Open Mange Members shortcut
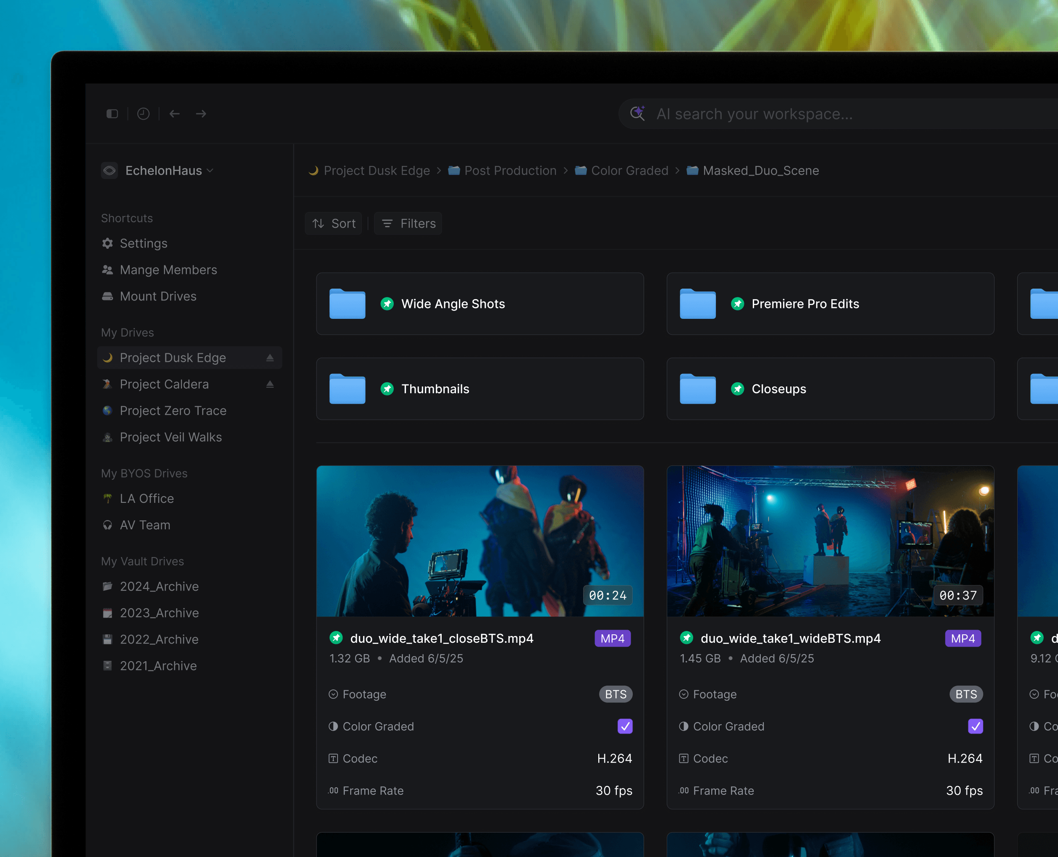 pyautogui.click(x=168, y=270)
